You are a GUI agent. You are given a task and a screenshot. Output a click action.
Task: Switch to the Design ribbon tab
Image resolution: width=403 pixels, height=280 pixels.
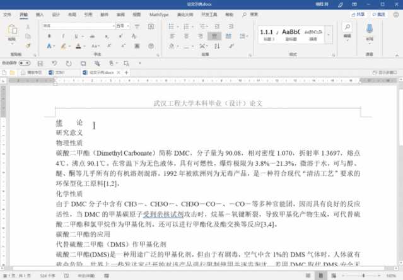click(x=56, y=15)
